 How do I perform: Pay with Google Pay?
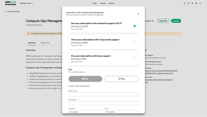122,79
